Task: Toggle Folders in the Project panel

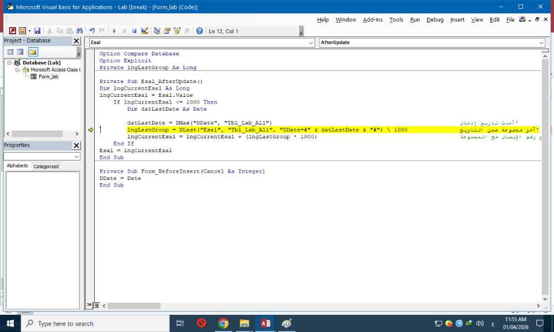Action: [x=33, y=52]
